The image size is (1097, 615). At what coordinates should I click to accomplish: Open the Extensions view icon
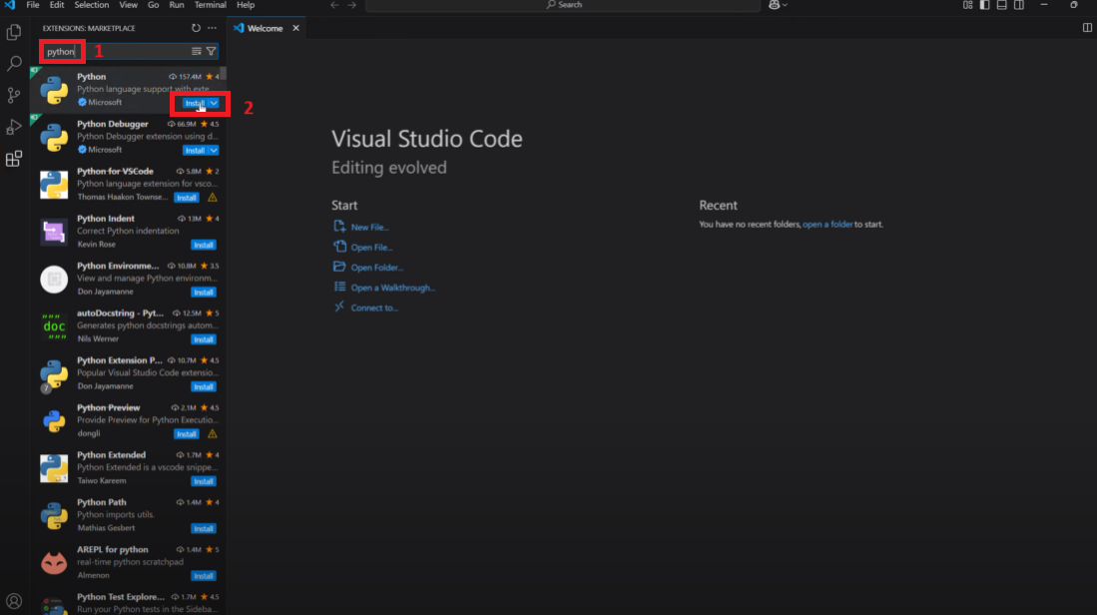(x=14, y=159)
